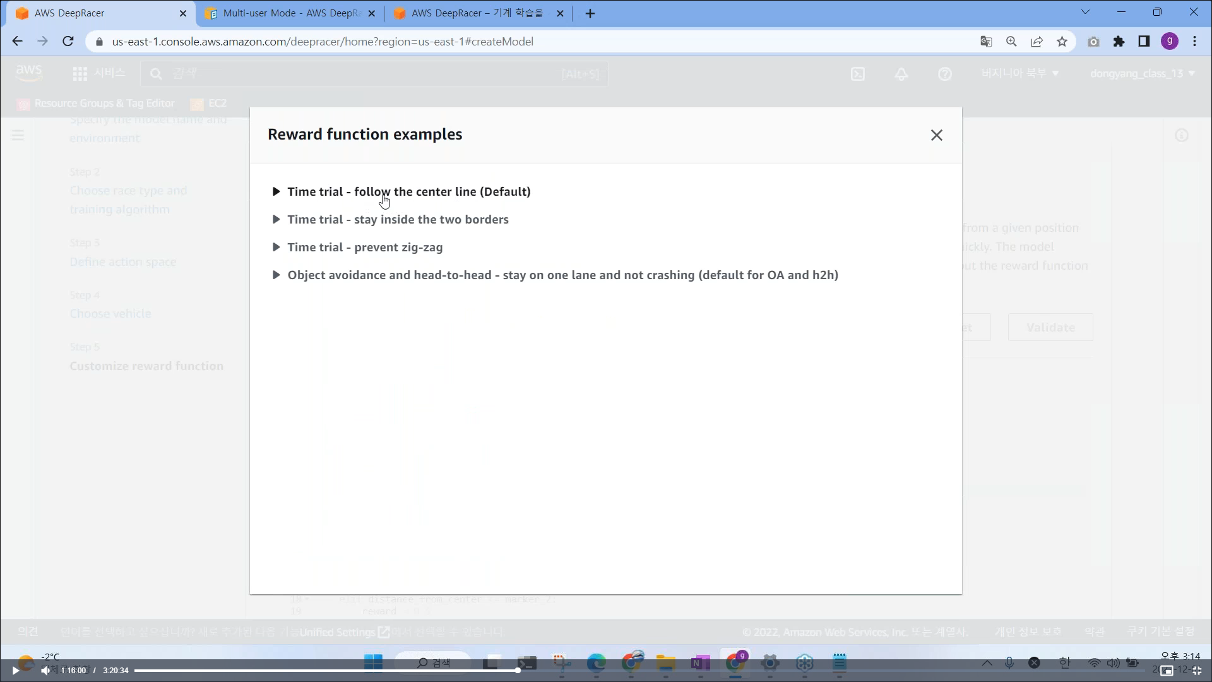
Task: Close the Reward function examples dialog
Action: tap(936, 135)
